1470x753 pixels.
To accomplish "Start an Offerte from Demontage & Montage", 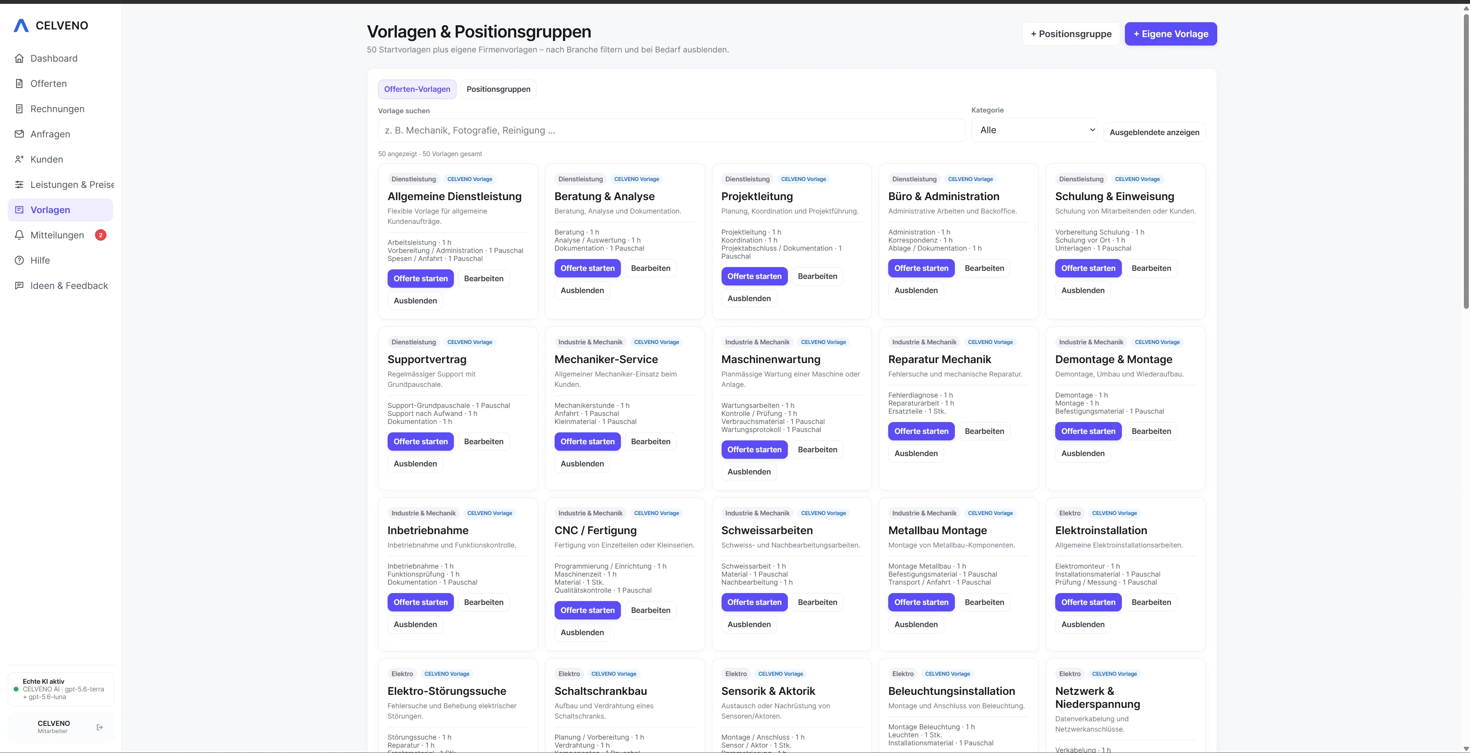I will click(x=1088, y=432).
